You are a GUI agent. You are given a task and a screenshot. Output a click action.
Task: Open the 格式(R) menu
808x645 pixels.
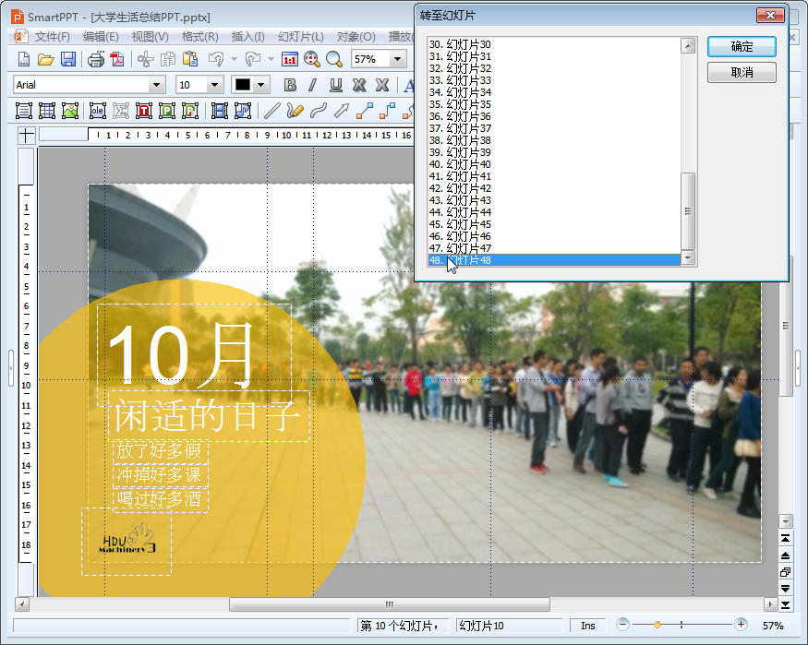point(200,37)
